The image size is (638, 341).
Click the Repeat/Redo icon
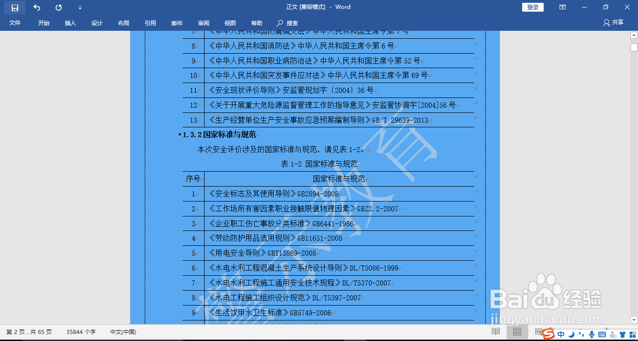coord(58,7)
